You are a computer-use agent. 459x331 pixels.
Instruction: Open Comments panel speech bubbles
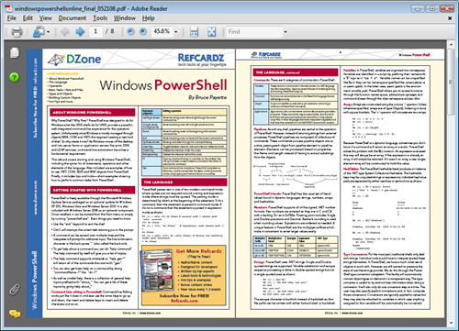click(x=15, y=314)
